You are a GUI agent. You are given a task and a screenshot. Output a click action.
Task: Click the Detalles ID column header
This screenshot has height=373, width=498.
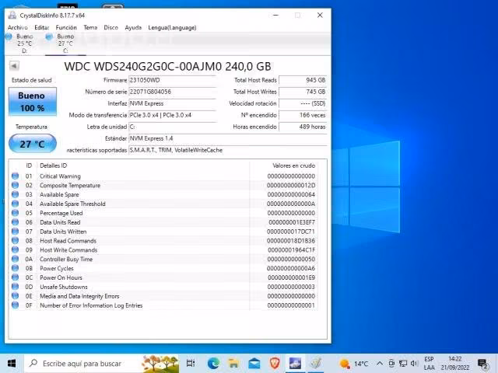click(x=54, y=166)
